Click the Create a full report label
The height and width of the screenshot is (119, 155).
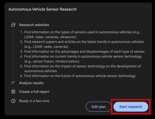[x=34, y=92]
